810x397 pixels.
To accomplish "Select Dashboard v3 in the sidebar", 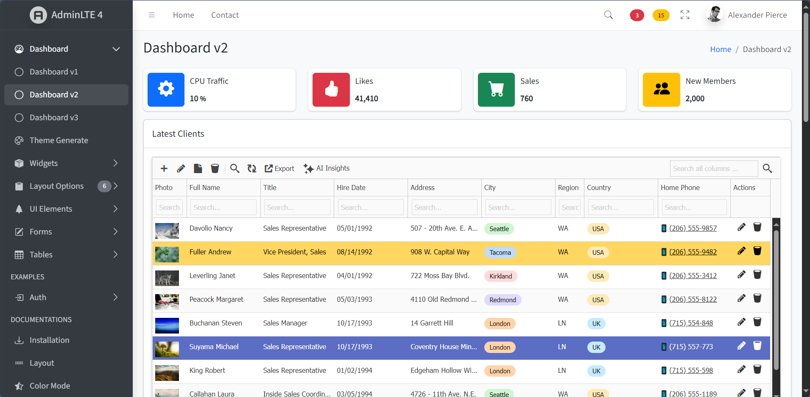I will [x=54, y=118].
